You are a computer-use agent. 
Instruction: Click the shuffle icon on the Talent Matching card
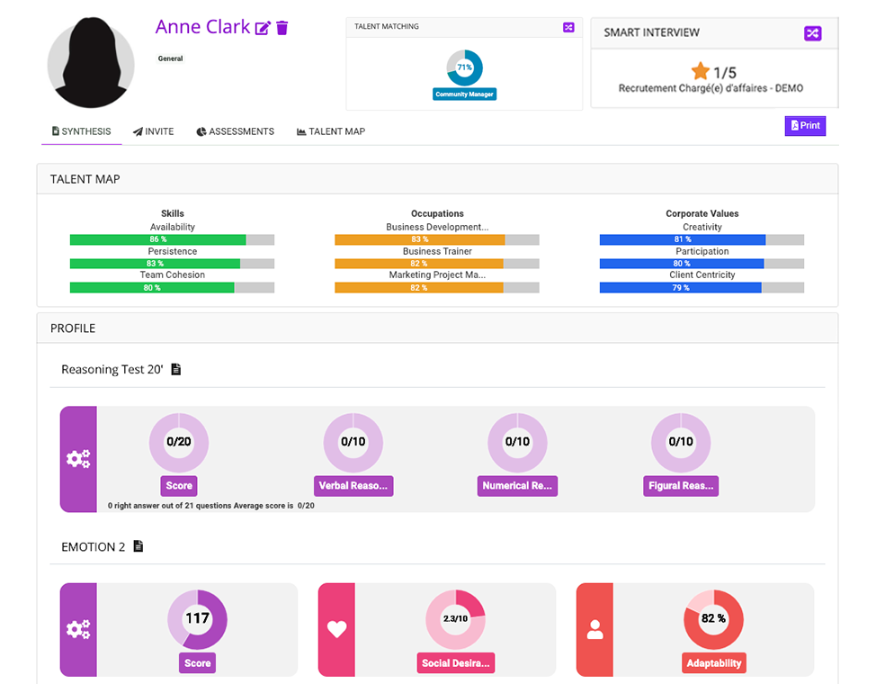[568, 28]
